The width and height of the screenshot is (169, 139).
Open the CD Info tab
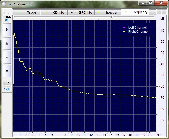click(x=55, y=12)
